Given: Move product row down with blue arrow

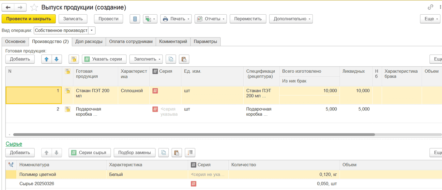Looking at the screenshot, I should click(56, 59).
